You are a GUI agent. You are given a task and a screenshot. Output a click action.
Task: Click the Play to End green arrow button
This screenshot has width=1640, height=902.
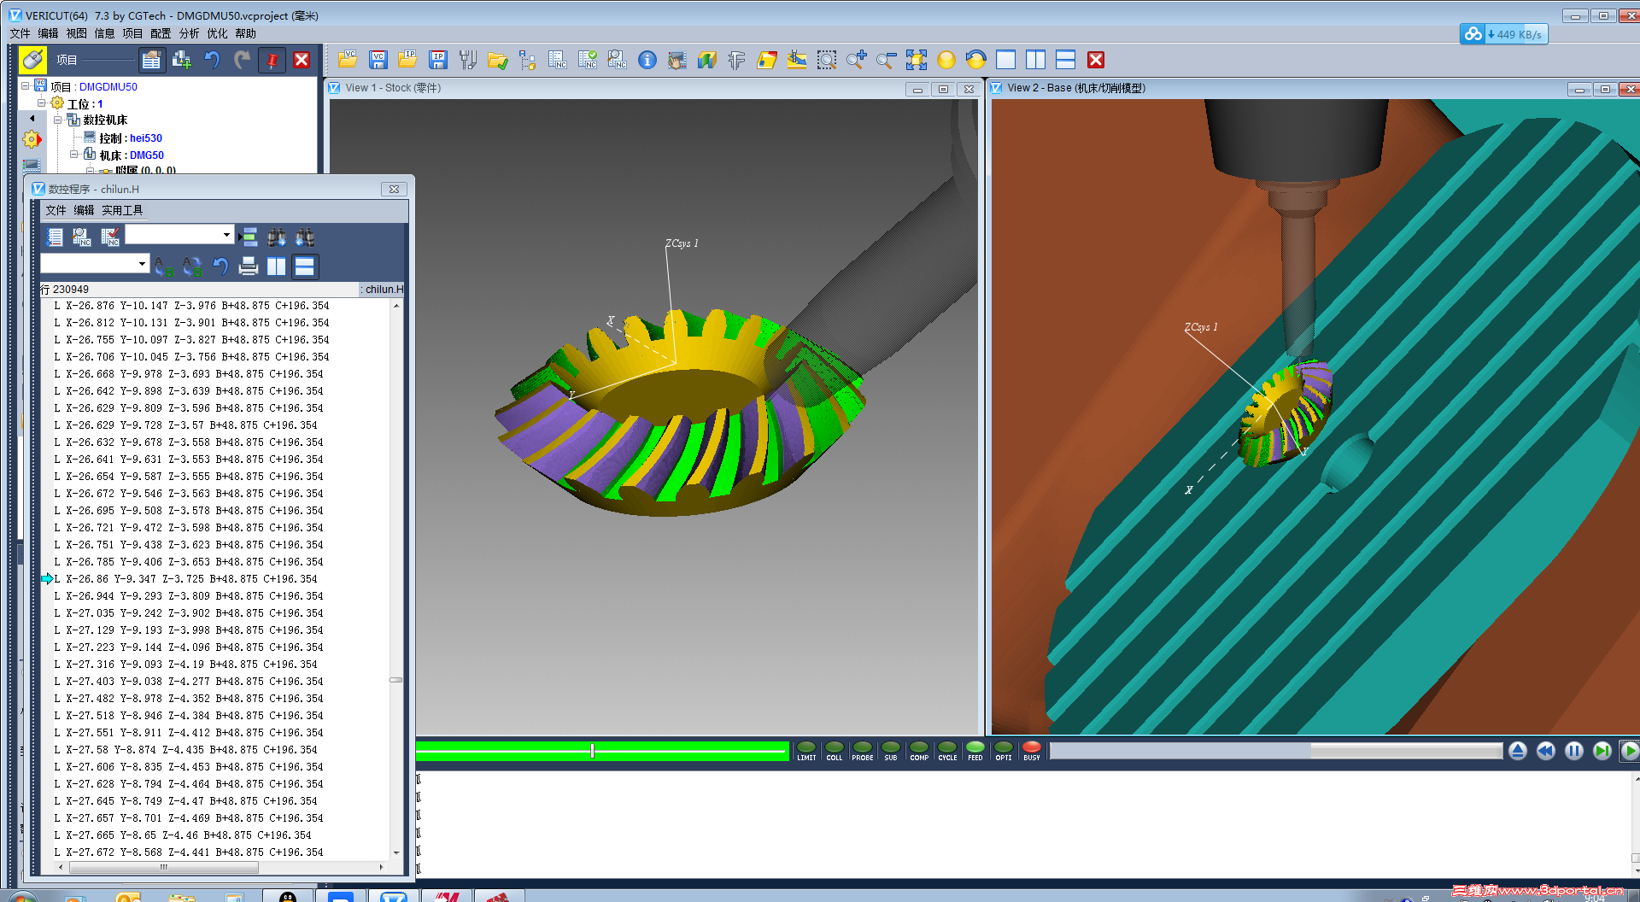(x=1630, y=751)
